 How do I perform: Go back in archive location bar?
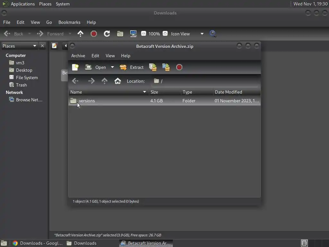pos(75,81)
